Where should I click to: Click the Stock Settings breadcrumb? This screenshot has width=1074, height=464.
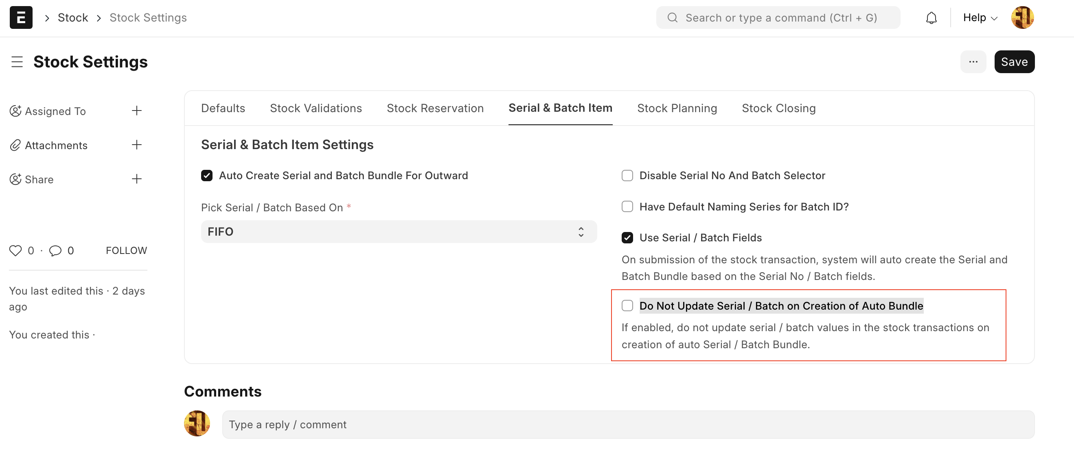(x=148, y=17)
